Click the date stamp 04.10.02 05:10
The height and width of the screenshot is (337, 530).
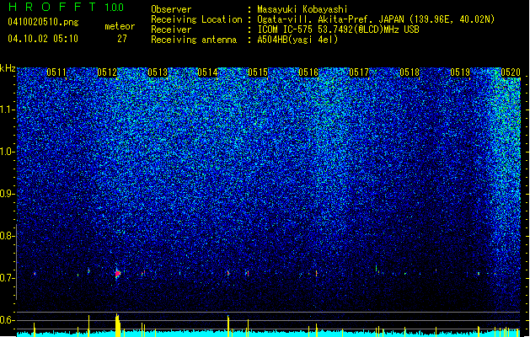coord(43,39)
